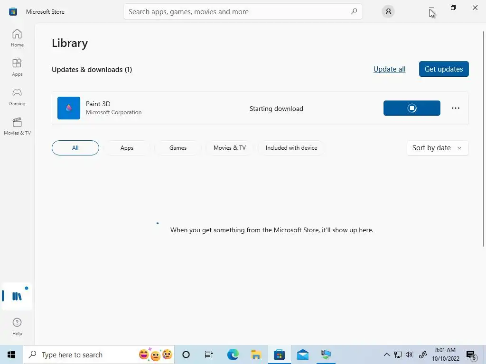Screen dimensions: 486x364
Task: Go to Home in the sidebar
Action: tap(17, 38)
